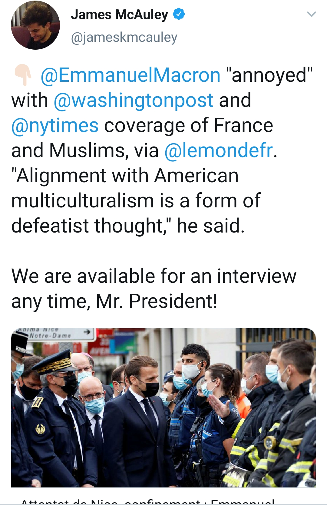Click "We are available for an interview"
Viewport: 327px width, 505px height.
click(x=154, y=276)
